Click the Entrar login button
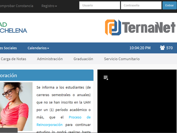The height and width of the screenshot is (133, 177). click(170, 5)
